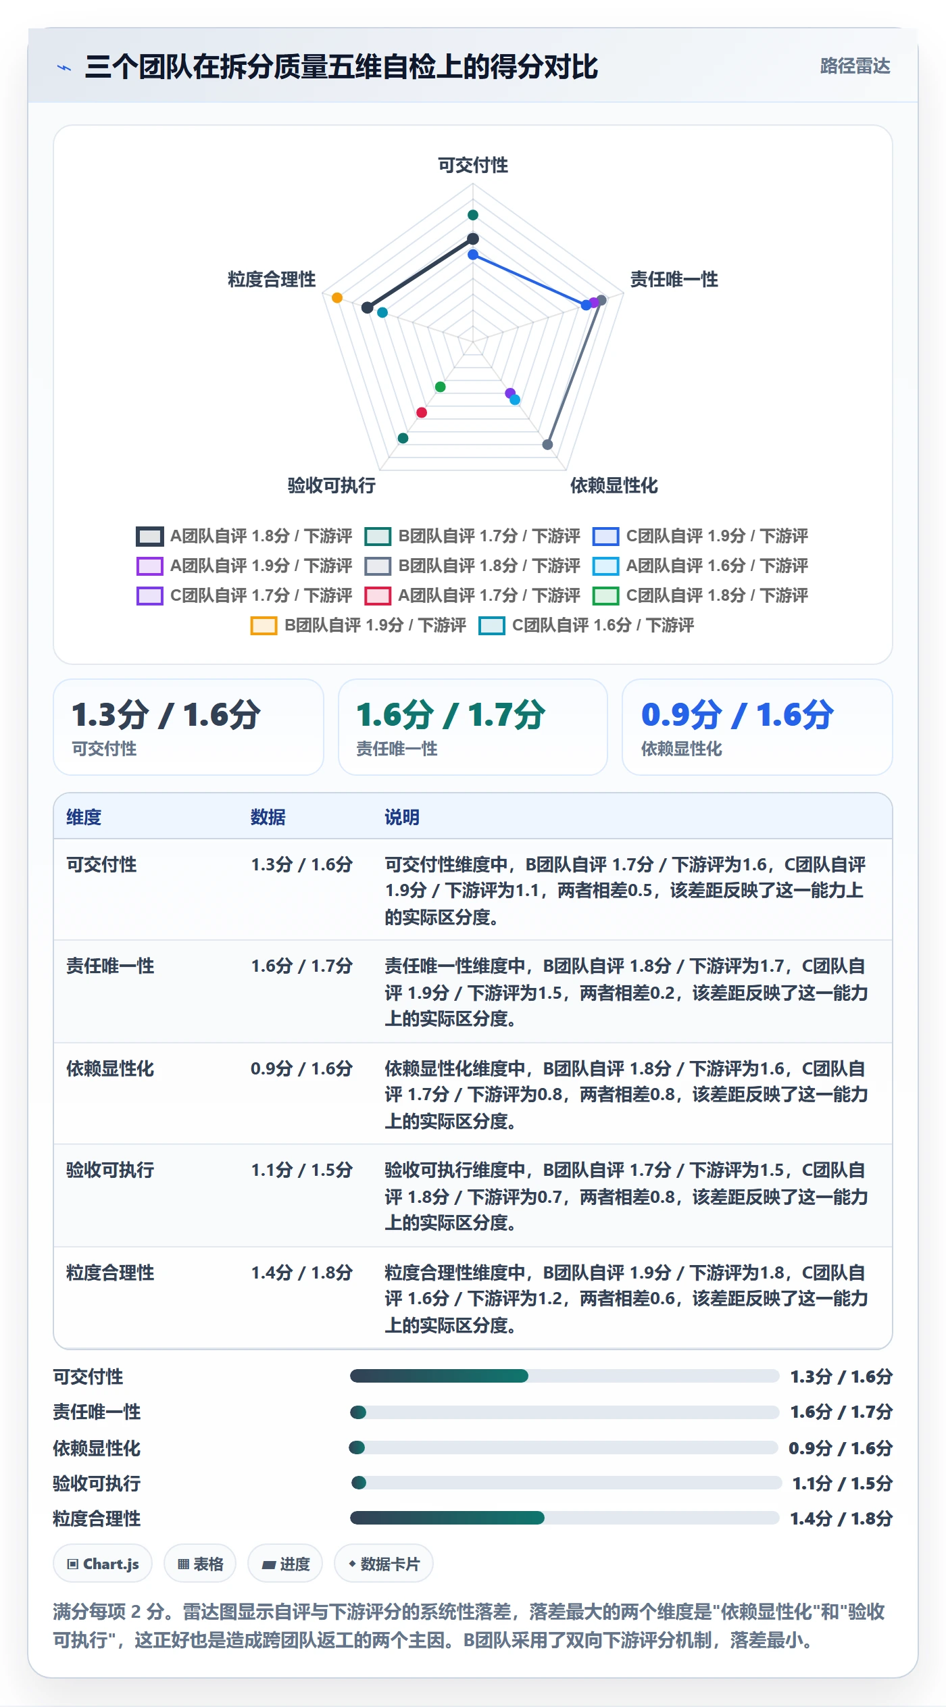
Task: Click the lightning icon beside the title
Action: tap(64, 68)
